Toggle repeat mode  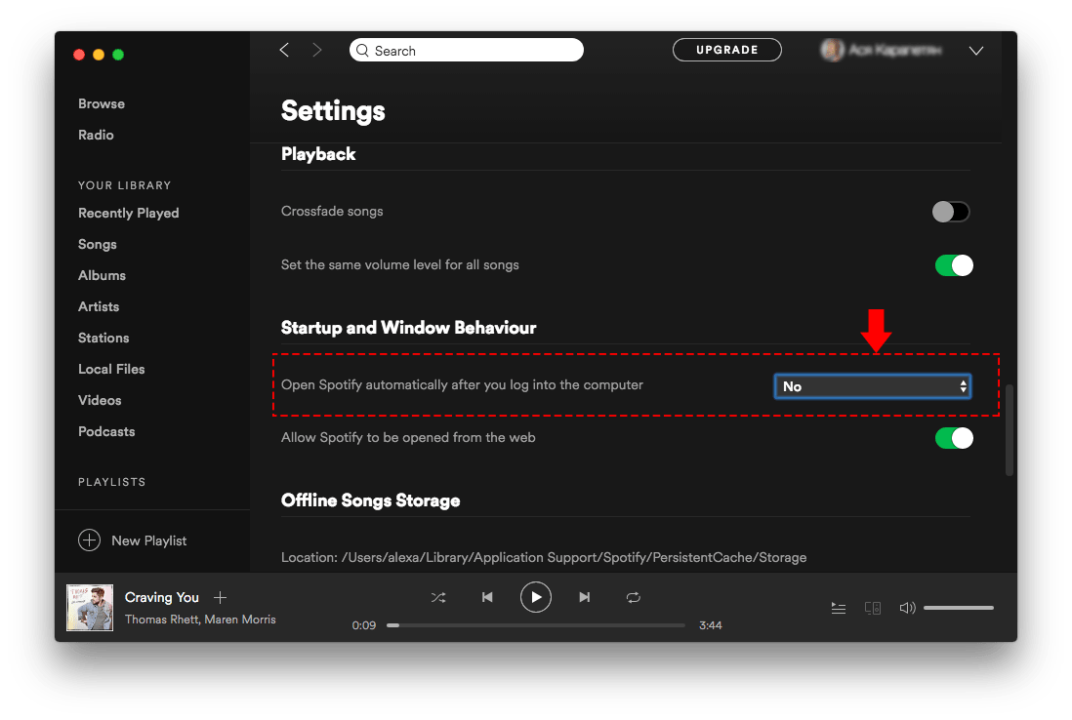(633, 598)
